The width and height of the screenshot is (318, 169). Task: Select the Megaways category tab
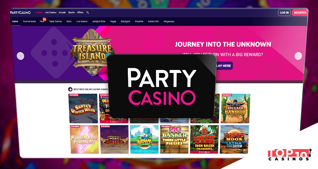coord(169,22)
